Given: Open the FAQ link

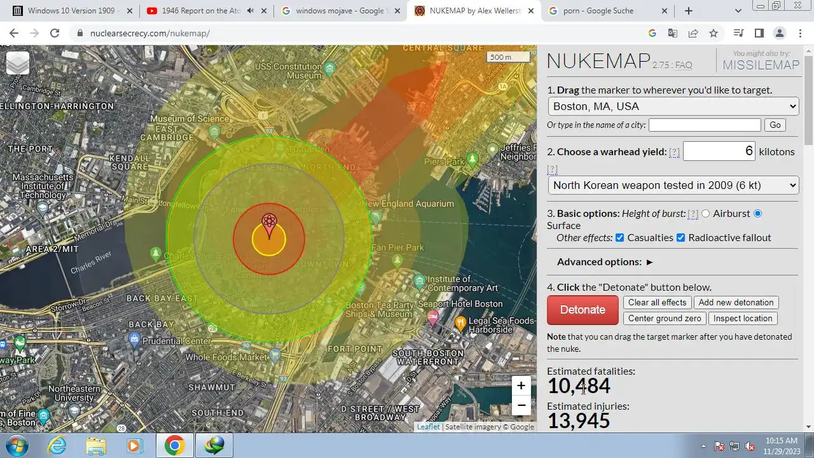Looking at the screenshot, I should click(x=684, y=65).
